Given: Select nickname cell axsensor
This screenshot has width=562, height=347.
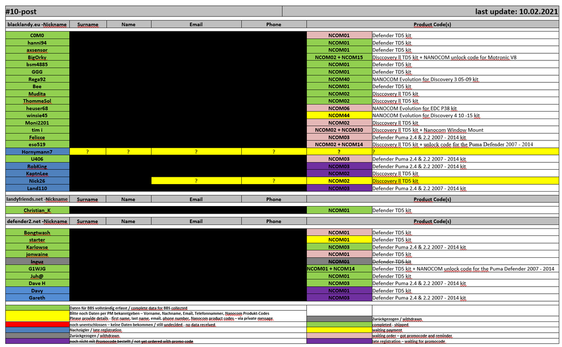Looking at the screenshot, I should pyautogui.click(x=37, y=50).
